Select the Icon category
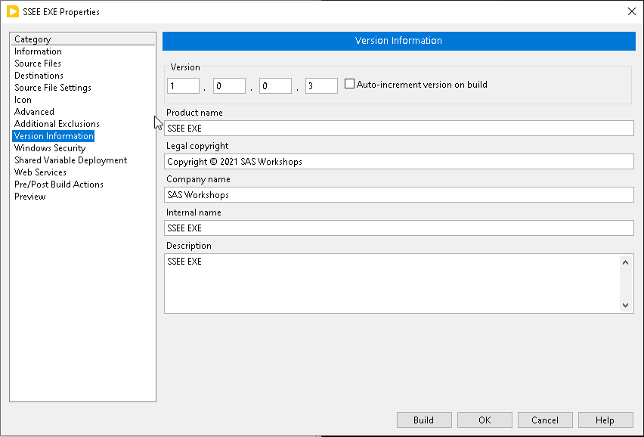The height and width of the screenshot is (437, 644). coord(23,100)
